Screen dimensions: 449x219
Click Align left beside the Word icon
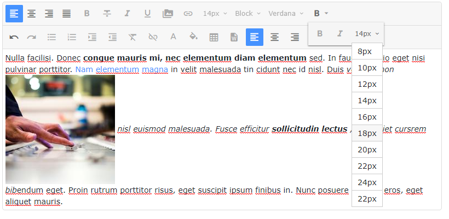[255, 37]
